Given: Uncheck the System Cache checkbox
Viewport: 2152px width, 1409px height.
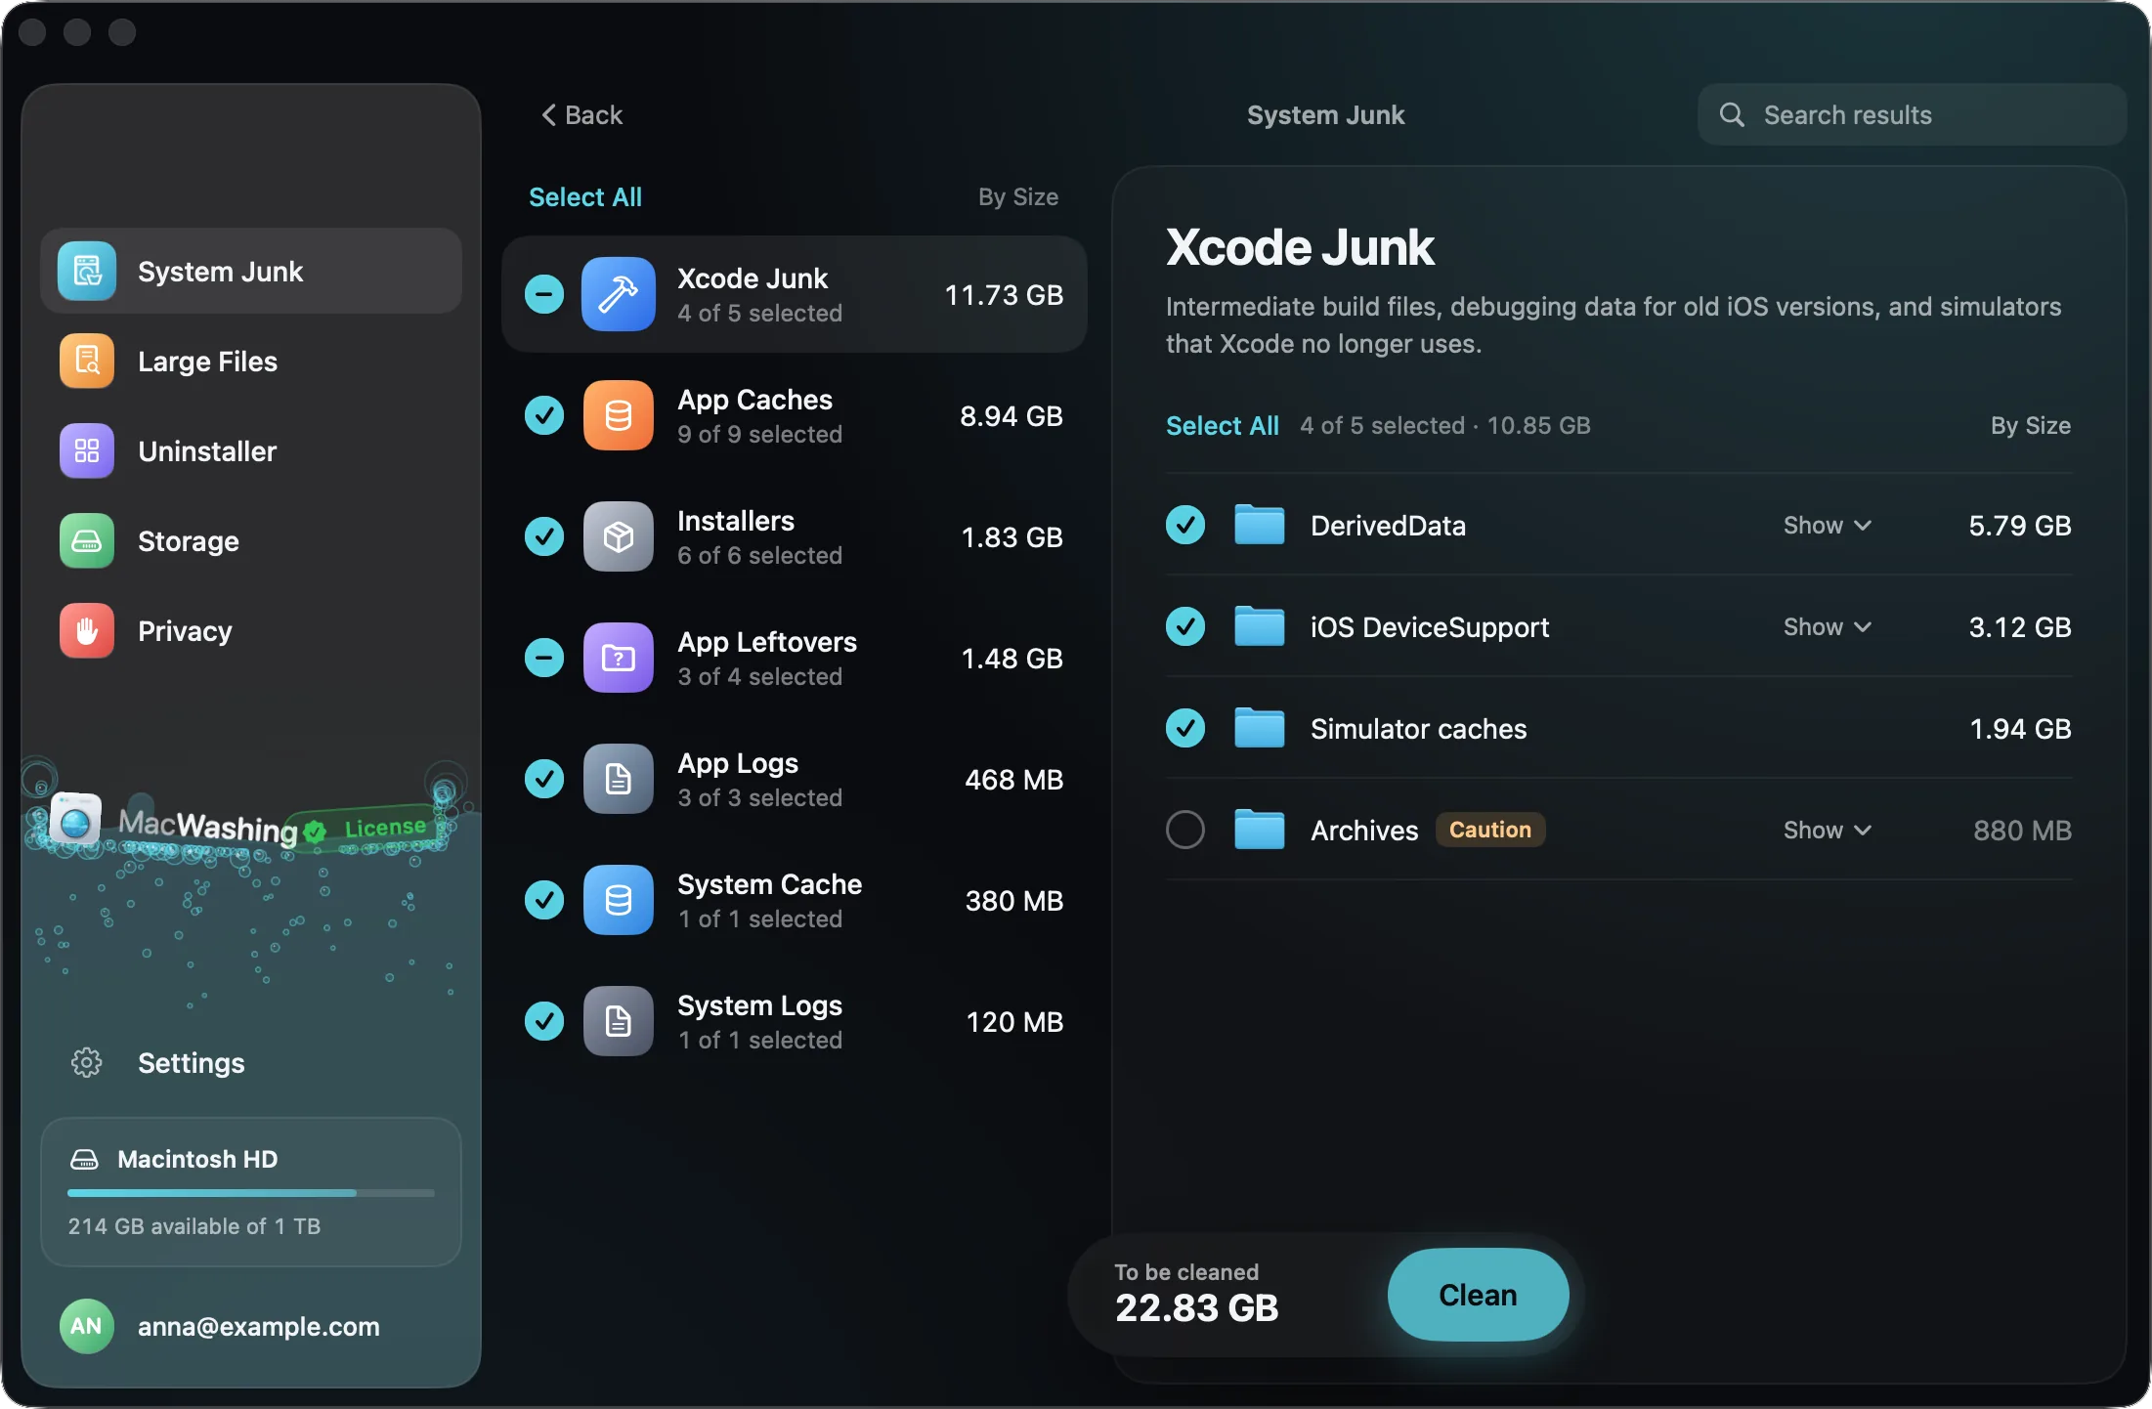Looking at the screenshot, I should click(544, 900).
